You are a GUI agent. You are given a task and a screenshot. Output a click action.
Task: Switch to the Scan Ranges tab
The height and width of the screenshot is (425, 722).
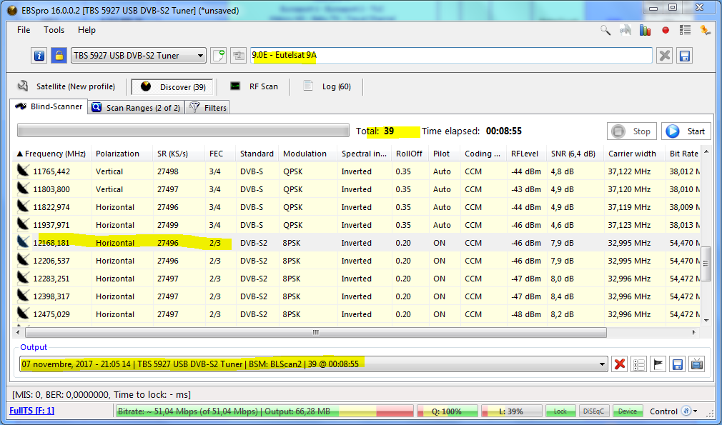tap(136, 107)
